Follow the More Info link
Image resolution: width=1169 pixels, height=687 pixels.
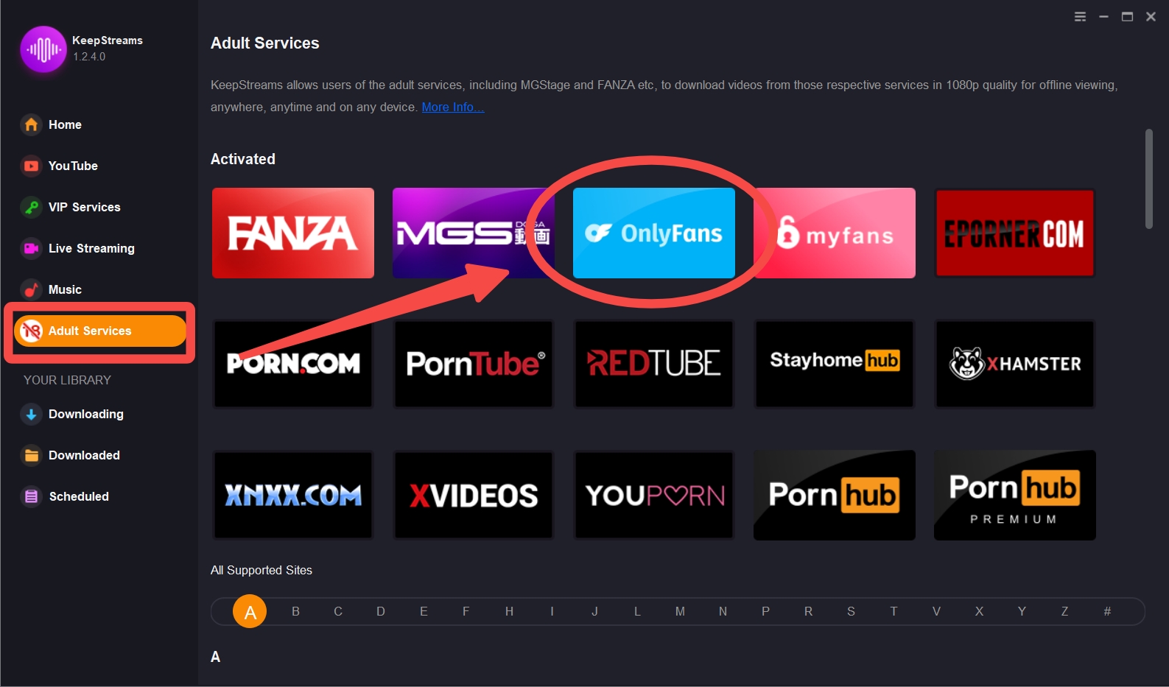point(452,107)
